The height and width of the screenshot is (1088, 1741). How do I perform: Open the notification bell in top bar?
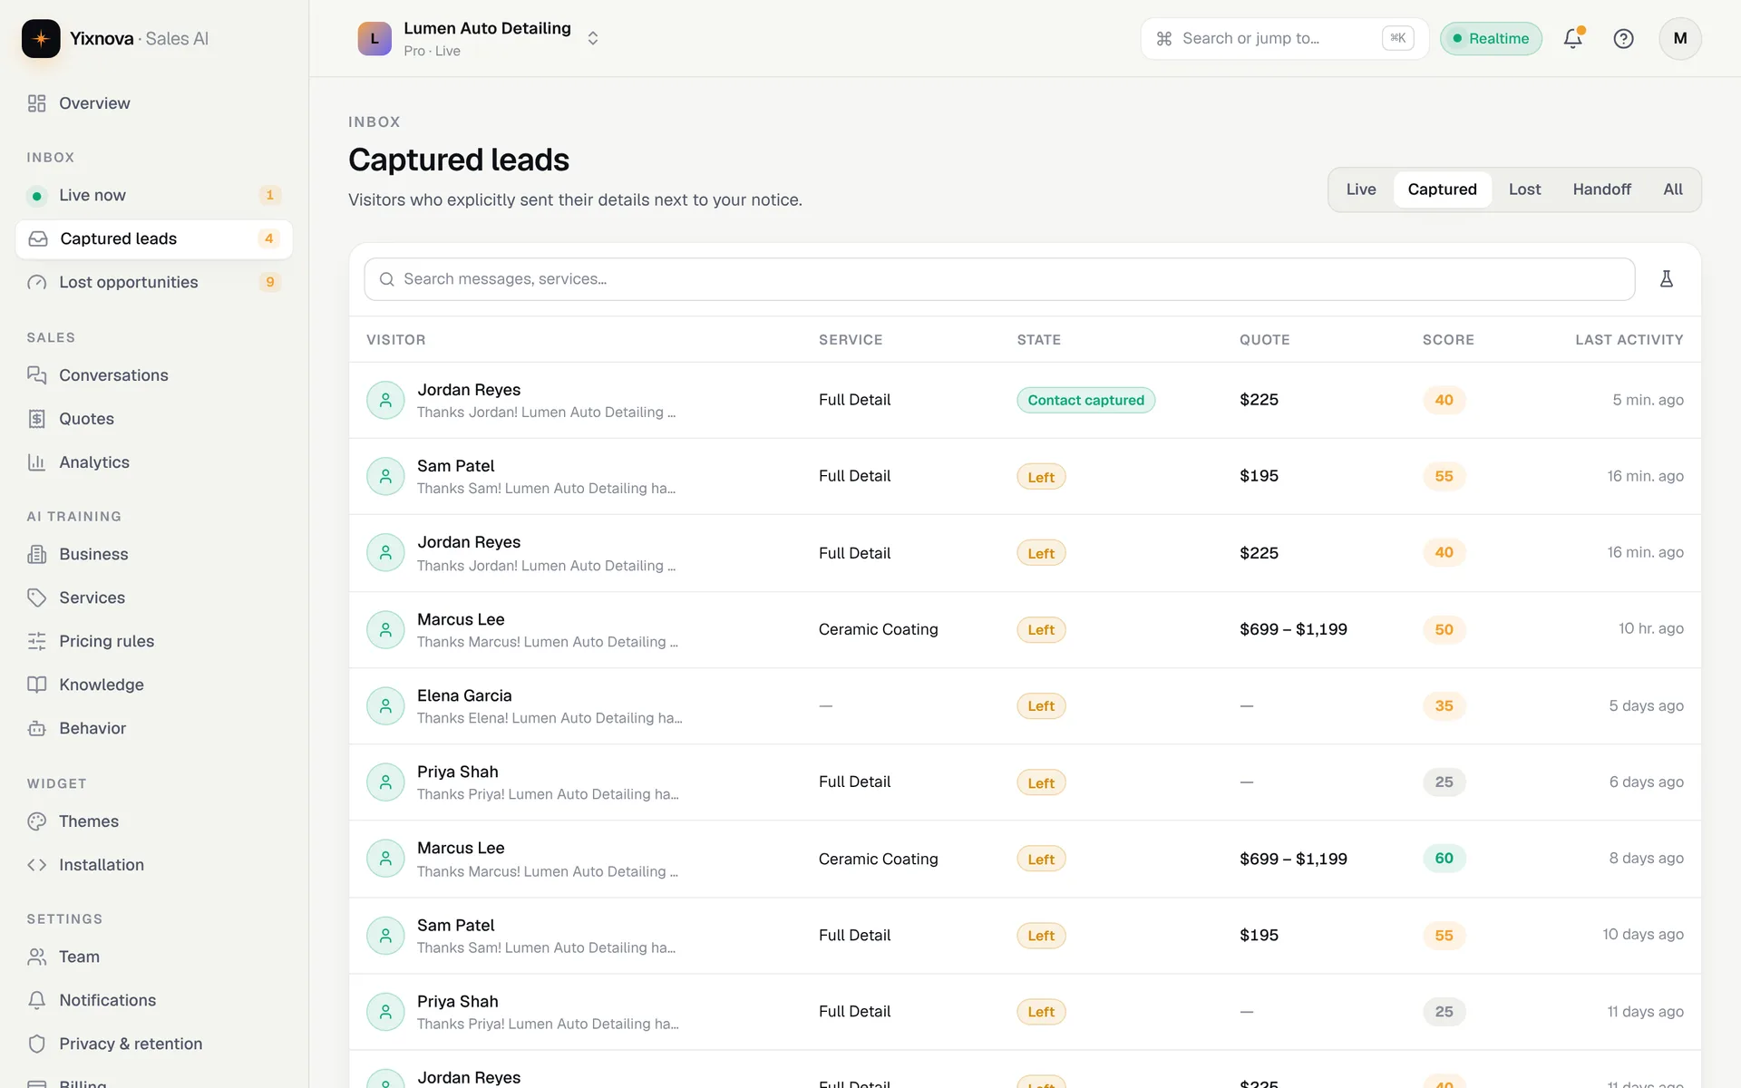point(1573,38)
